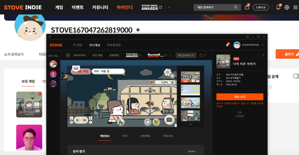
Task: Click the external link icon under 공개 toggle
Action: [x=270, y=87]
